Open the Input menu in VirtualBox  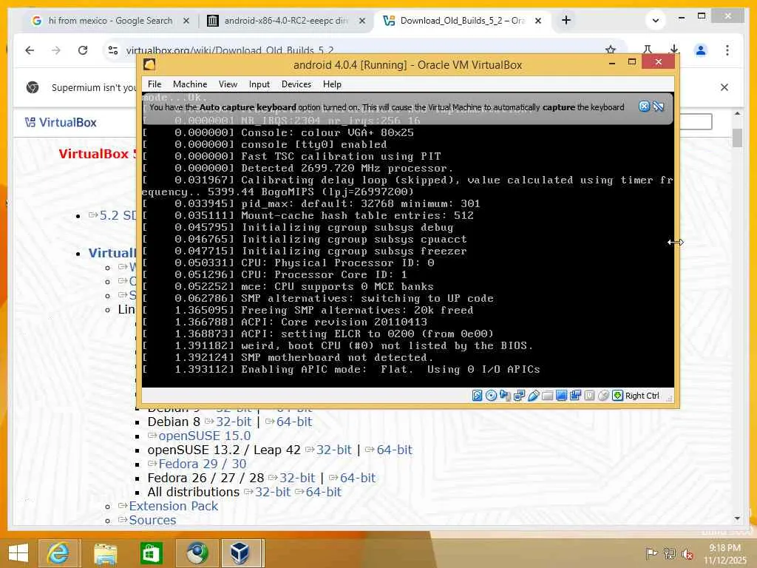[x=259, y=84]
